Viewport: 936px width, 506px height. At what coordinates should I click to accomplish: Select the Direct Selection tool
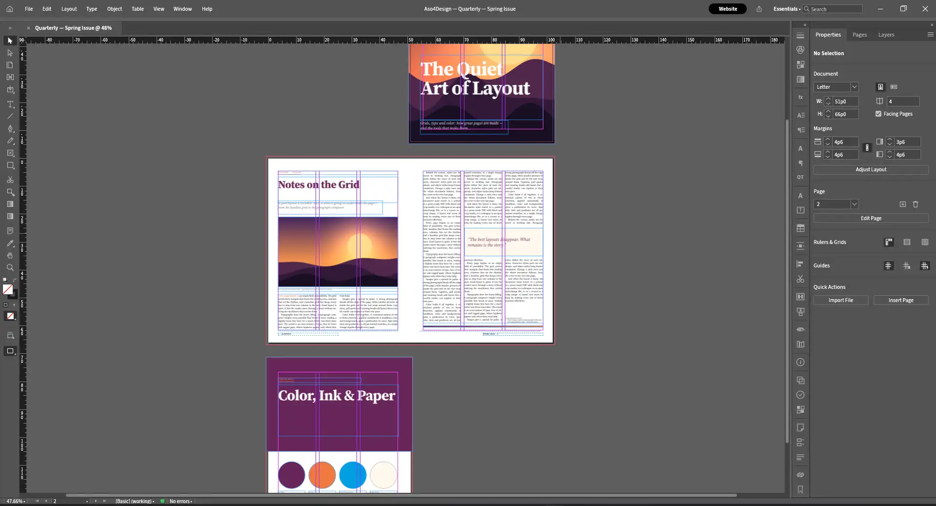click(x=10, y=53)
